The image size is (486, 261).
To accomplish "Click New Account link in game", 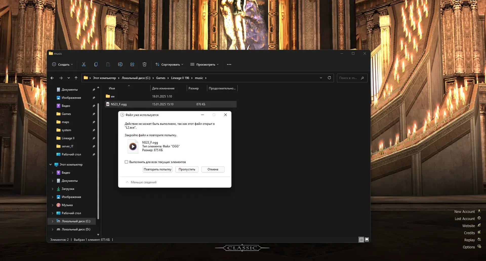I will click(464, 212).
